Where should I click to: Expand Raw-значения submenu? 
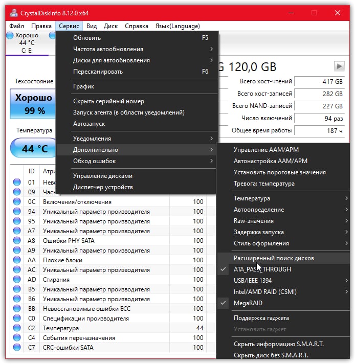click(x=283, y=221)
